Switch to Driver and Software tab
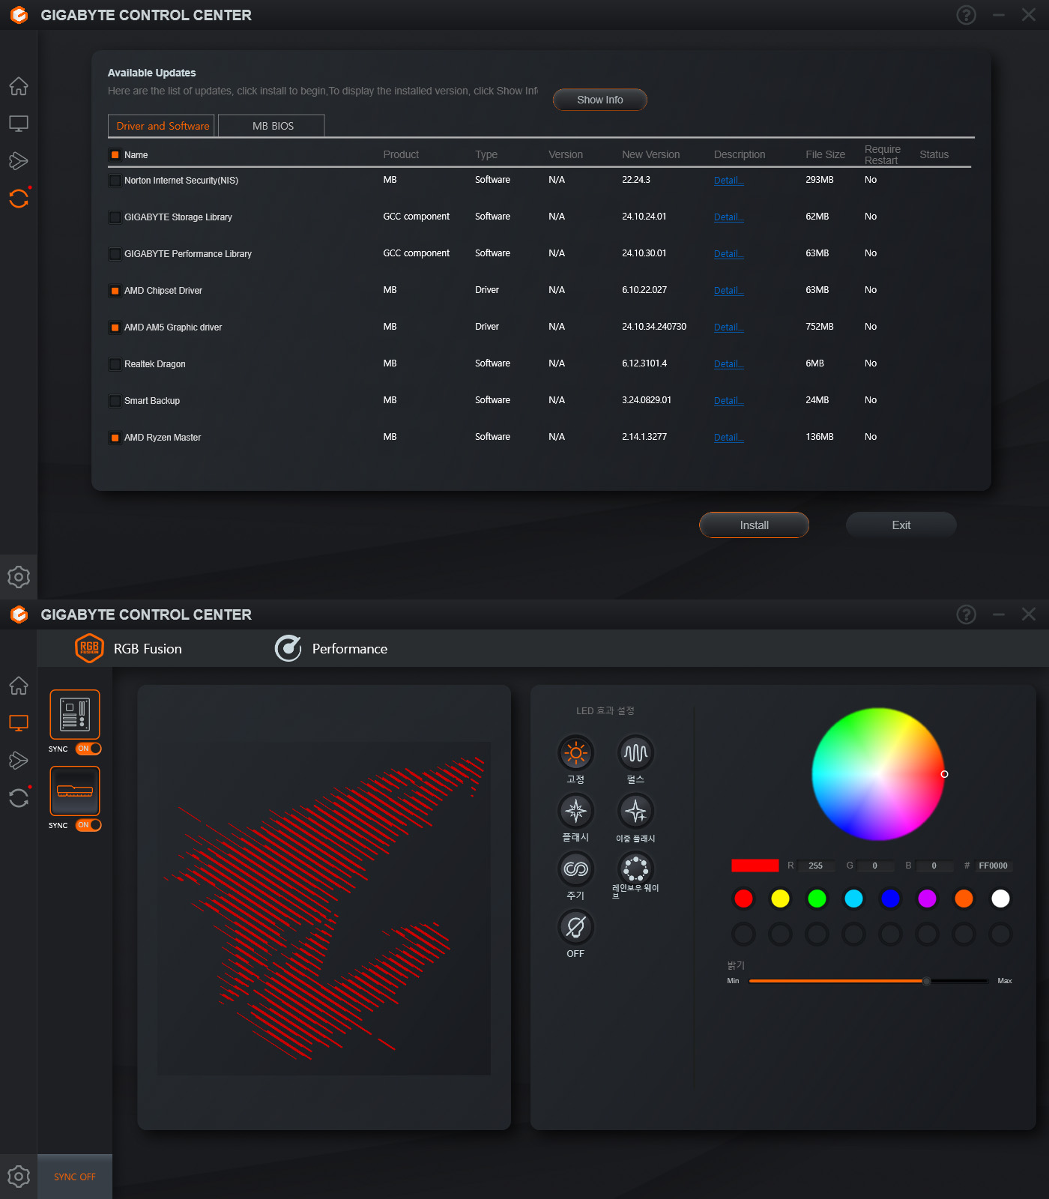Viewport: 1049px width, 1199px height. coord(162,126)
